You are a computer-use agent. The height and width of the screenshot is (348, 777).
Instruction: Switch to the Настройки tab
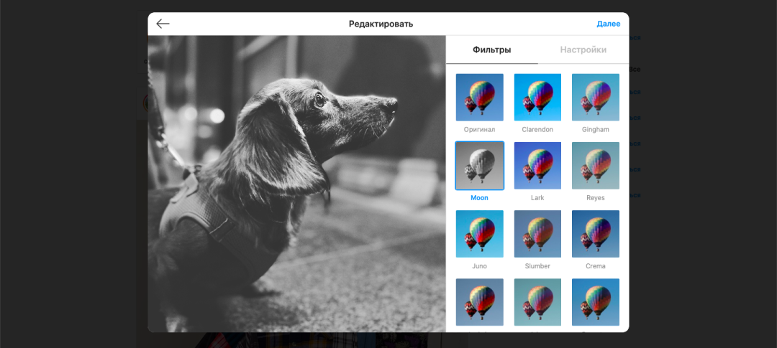tap(583, 50)
